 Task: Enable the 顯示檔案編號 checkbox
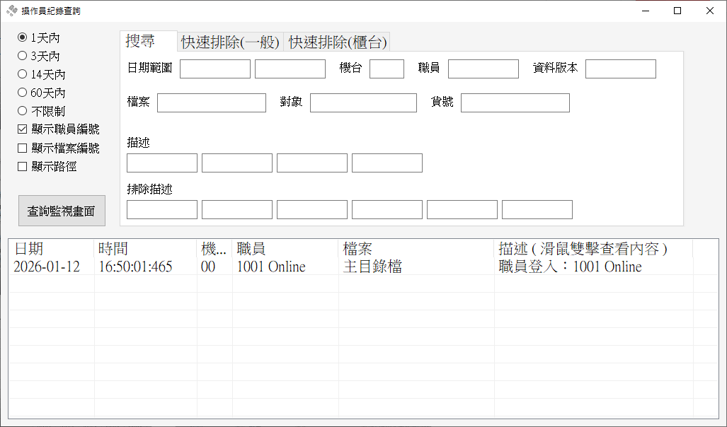click(x=21, y=148)
